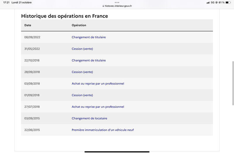Open Changement de locataire link
234x154 pixels.
click(90, 118)
